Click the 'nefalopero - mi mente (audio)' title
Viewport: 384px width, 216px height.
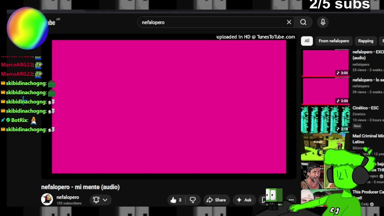[80, 187]
